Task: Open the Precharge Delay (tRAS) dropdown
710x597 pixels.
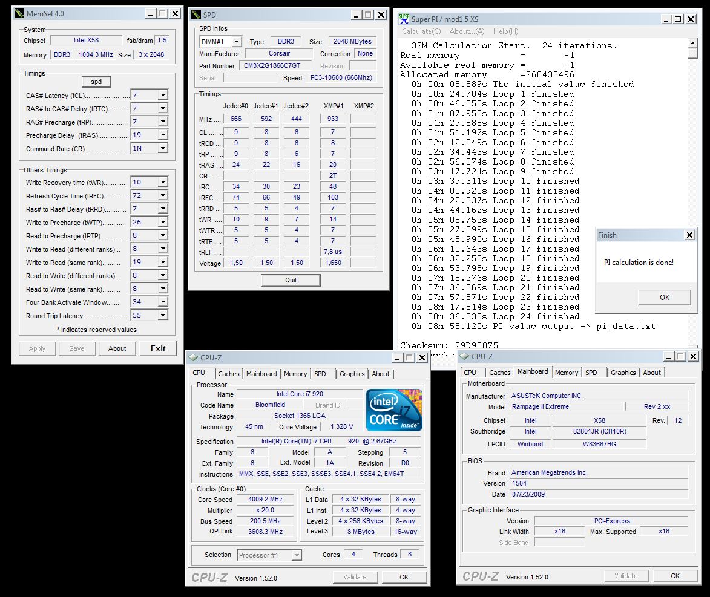Action: pos(163,135)
